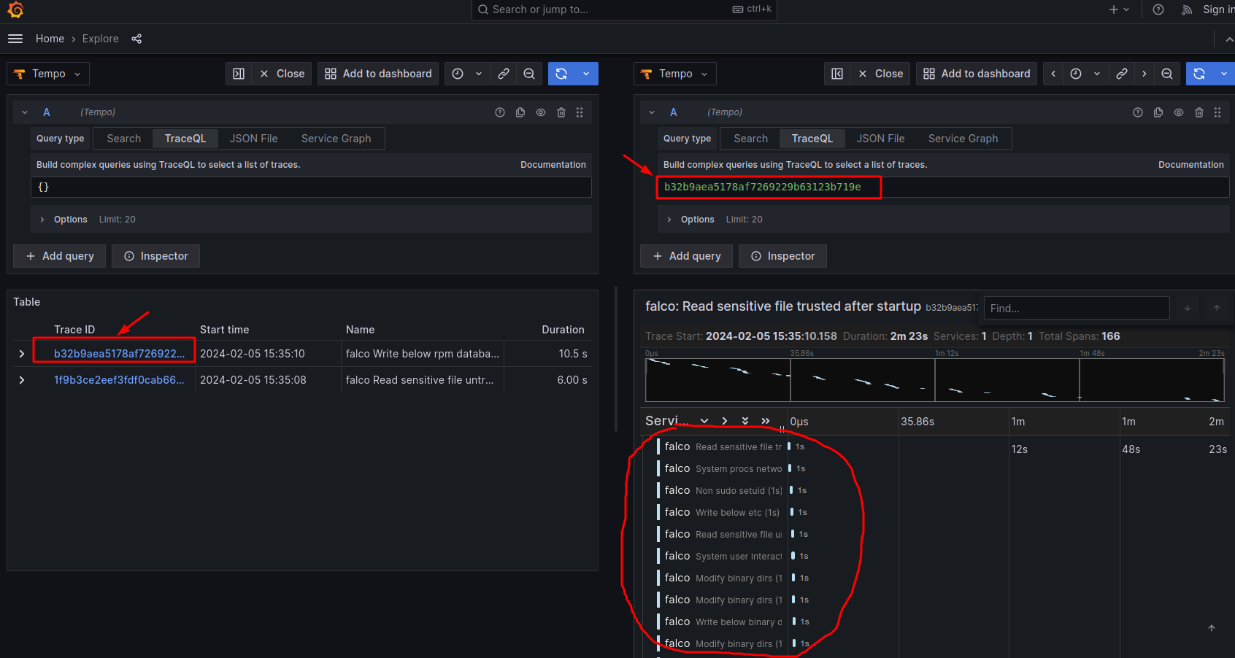The width and height of the screenshot is (1235, 658).
Task: Show the query help icon in the left query row
Action: [x=500, y=112]
